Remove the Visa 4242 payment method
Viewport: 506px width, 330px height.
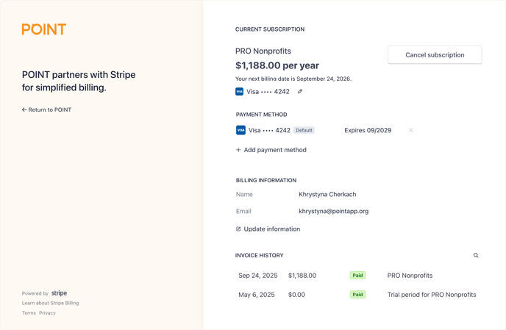pos(411,130)
